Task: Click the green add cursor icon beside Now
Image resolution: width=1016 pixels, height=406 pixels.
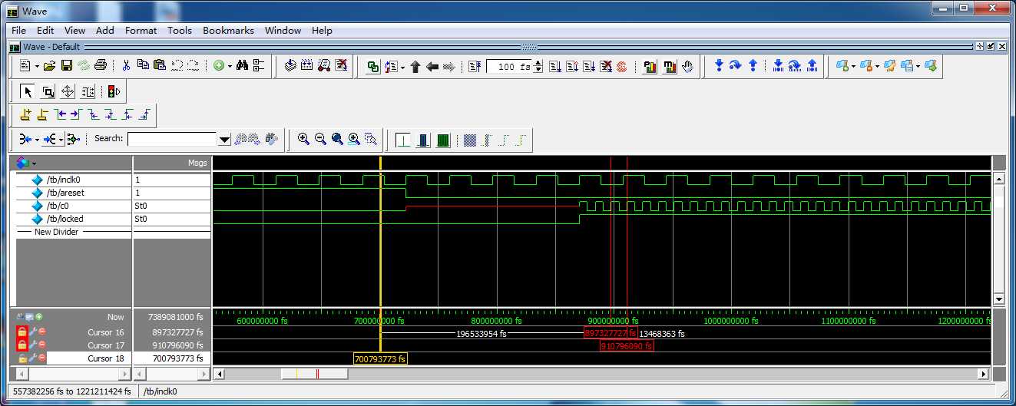Action: click(39, 317)
